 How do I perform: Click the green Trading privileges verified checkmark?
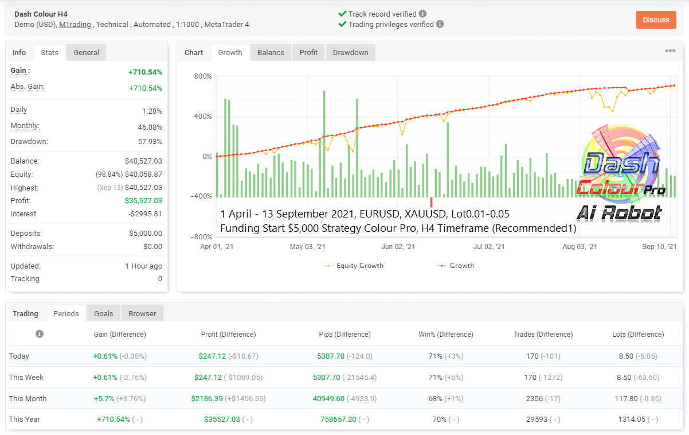coord(342,24)
